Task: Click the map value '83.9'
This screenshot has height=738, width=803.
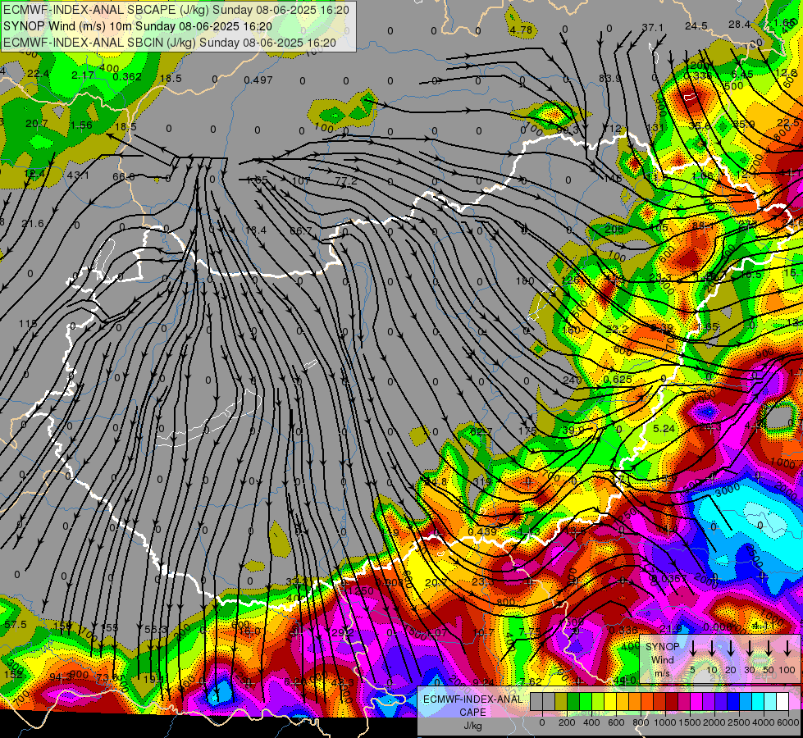Action: (x=609, y=79)
